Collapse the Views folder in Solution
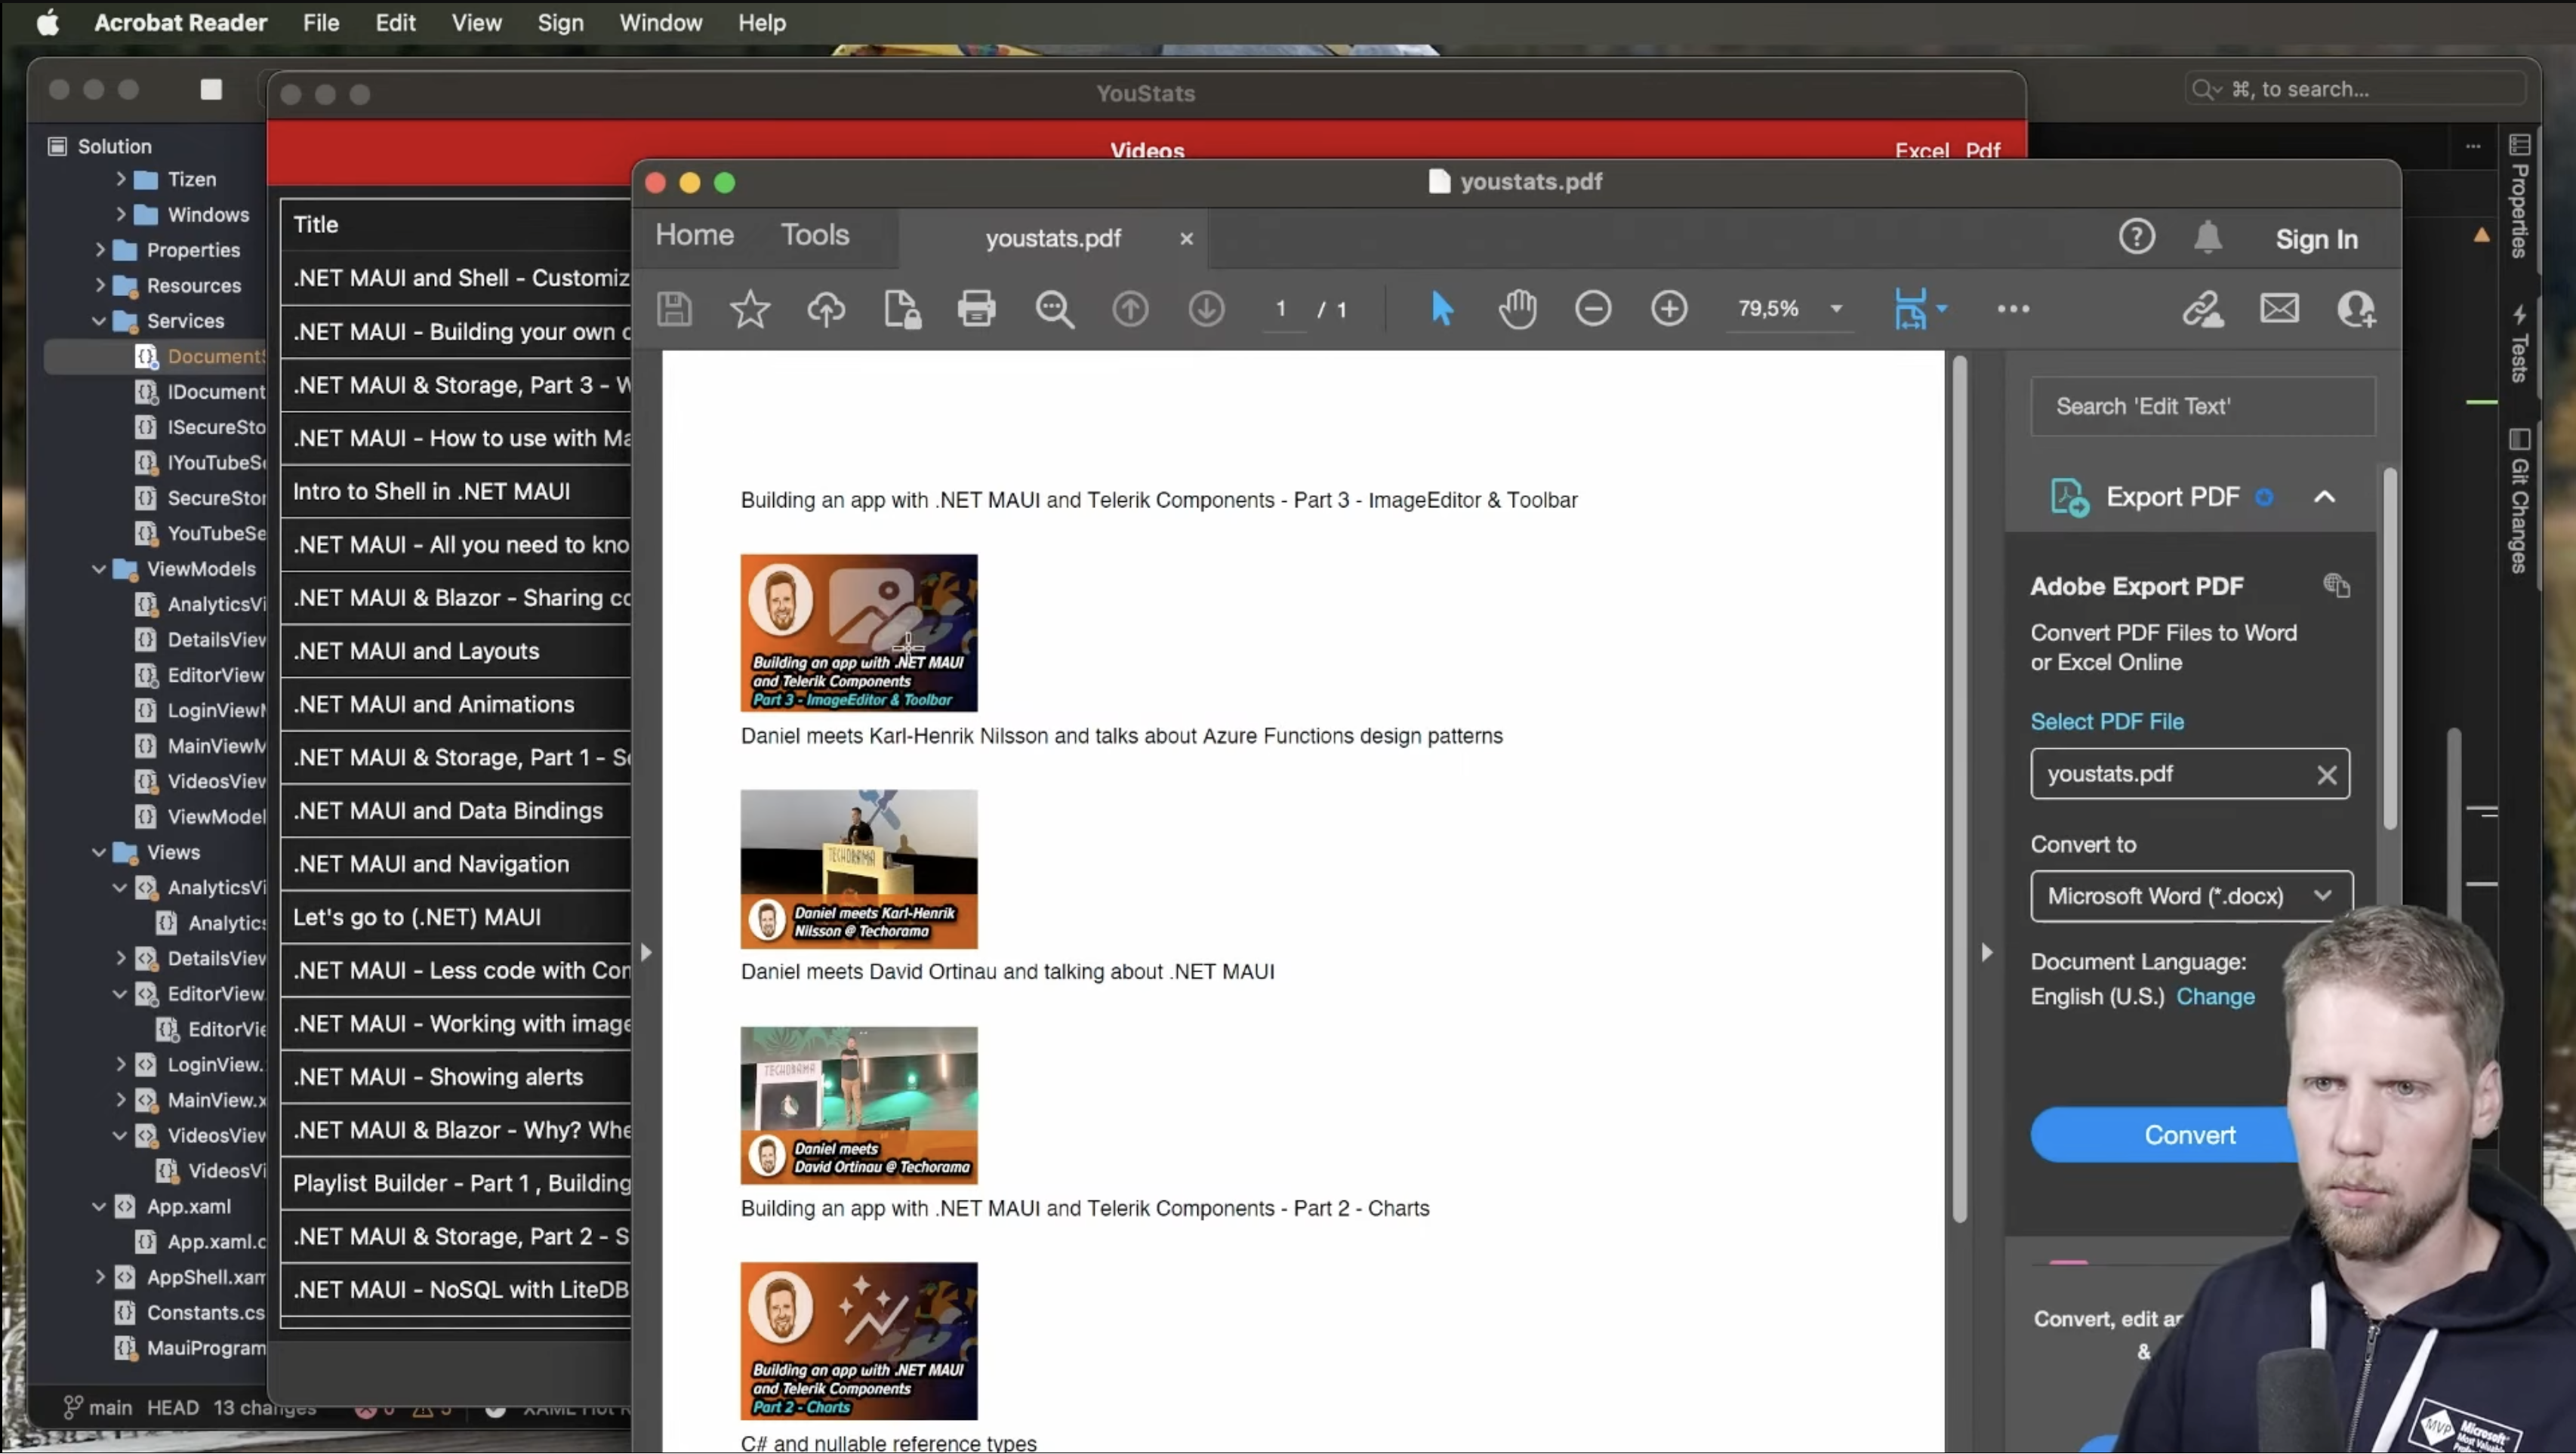Viewport: 2576px width, 1454px height. click(x=99, y=853)
